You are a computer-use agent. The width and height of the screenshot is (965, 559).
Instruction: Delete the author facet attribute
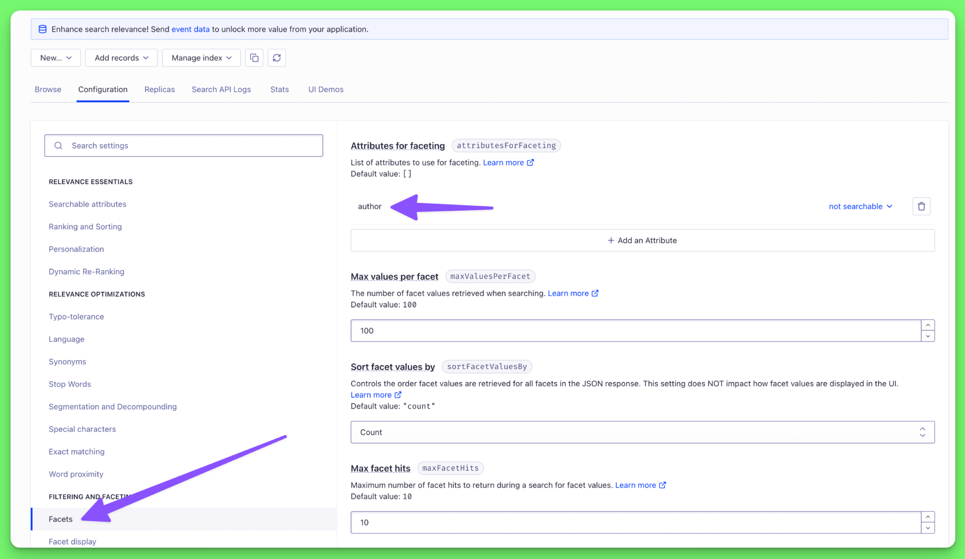(921, 206)
